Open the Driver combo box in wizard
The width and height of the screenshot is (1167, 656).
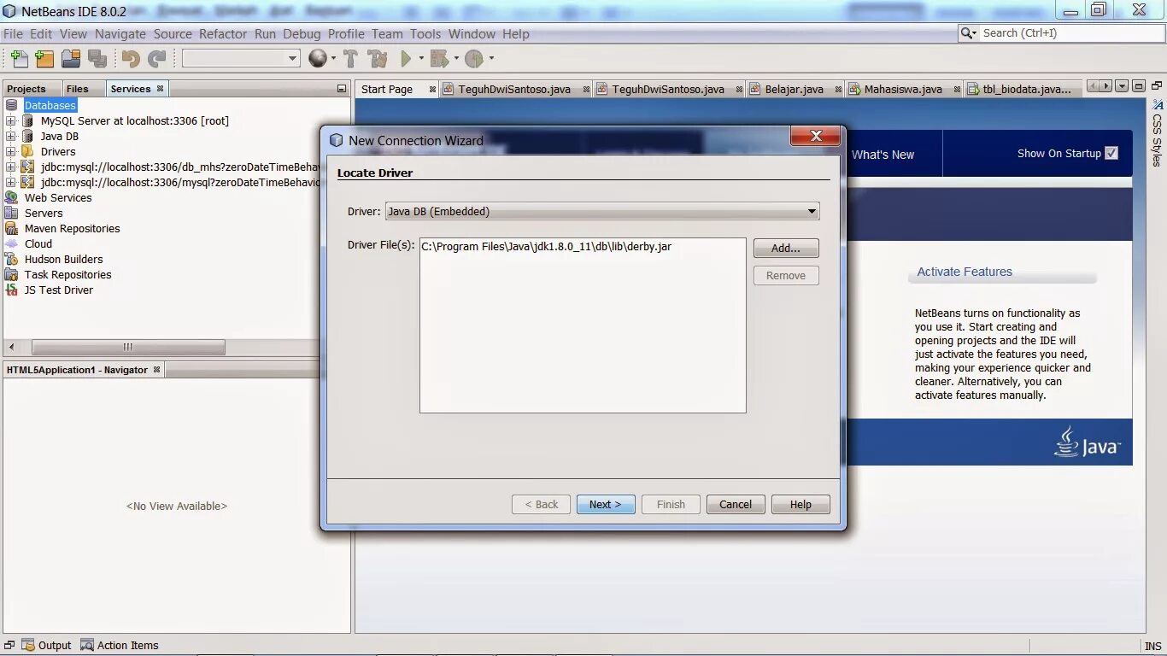pos(602,211)
